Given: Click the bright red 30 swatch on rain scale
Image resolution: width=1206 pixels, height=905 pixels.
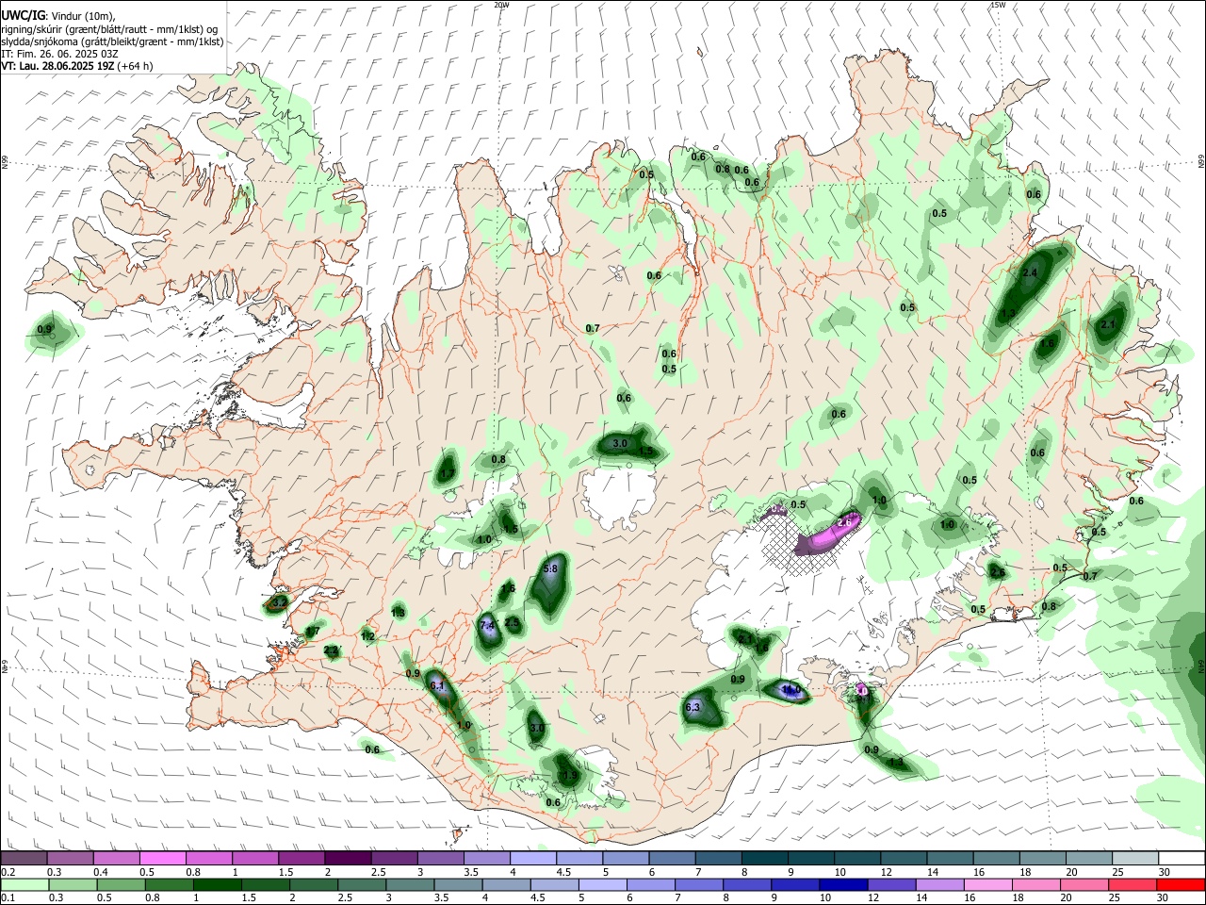Looking at the screenshot, I should 1181,884.
